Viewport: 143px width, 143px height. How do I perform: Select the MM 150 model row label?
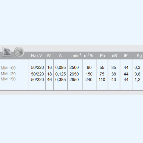8,79
